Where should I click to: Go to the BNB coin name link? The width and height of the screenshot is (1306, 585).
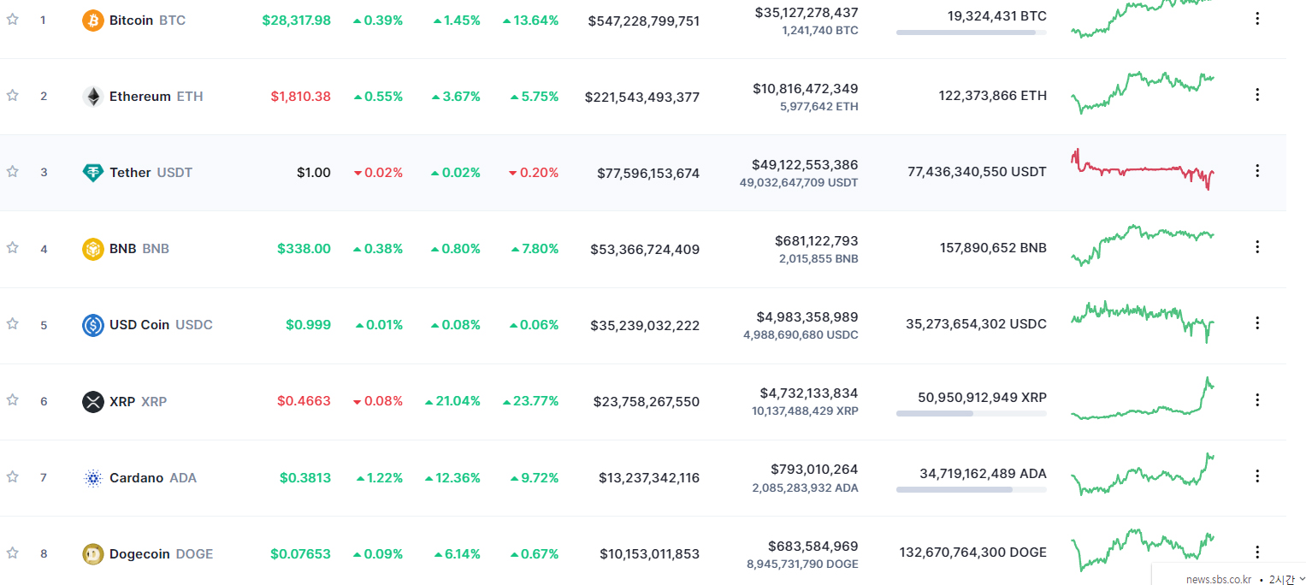[139, 249]
